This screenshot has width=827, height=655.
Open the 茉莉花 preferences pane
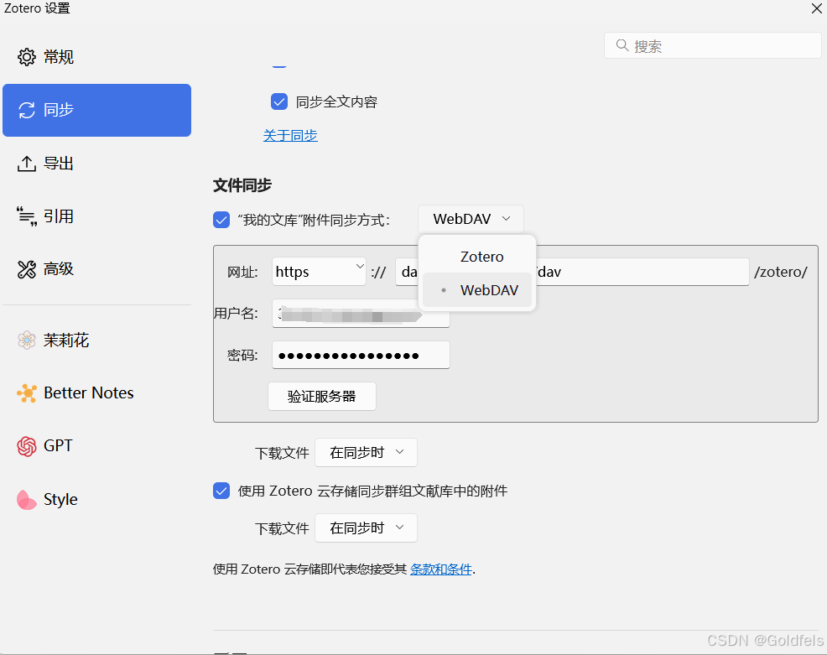pos(97,340)
